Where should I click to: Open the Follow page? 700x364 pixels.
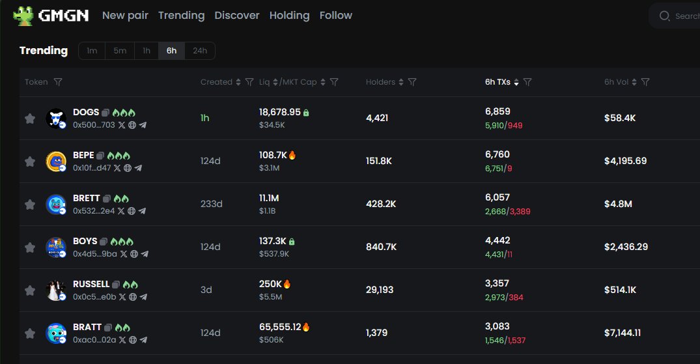coord(336,16)
